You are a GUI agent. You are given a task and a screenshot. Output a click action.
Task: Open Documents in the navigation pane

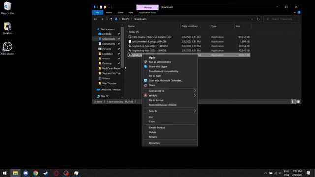tap(108, 44)
